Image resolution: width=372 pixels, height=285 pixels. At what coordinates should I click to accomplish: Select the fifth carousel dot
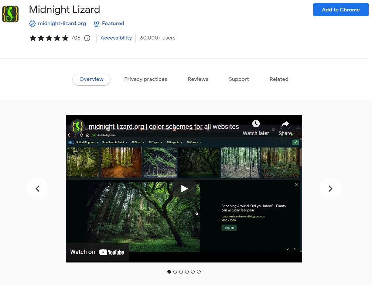[x=193, y=272]
